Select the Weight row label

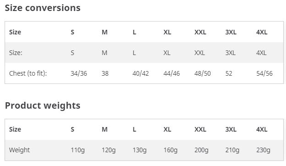pyautogui.click(x=19, y=150)
